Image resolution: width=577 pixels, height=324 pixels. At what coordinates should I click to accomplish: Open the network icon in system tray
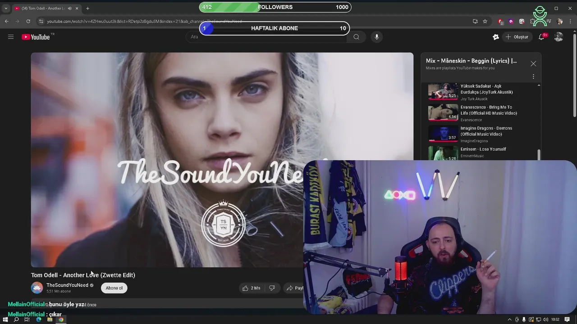(539, 319)
